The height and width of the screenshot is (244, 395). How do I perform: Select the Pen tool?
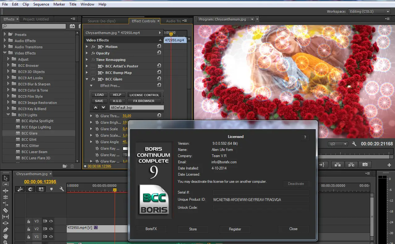tap(6, 230)
